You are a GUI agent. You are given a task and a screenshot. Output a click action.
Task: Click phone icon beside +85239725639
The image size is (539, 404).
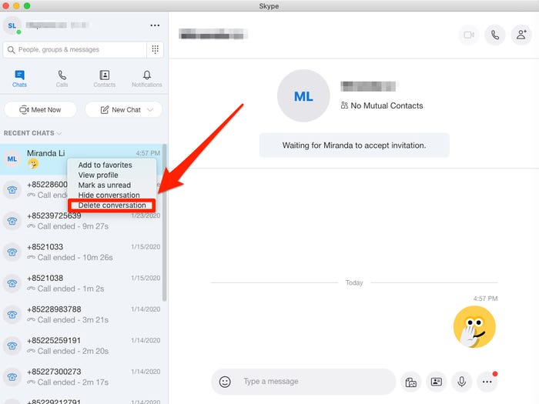click(12, 221)
